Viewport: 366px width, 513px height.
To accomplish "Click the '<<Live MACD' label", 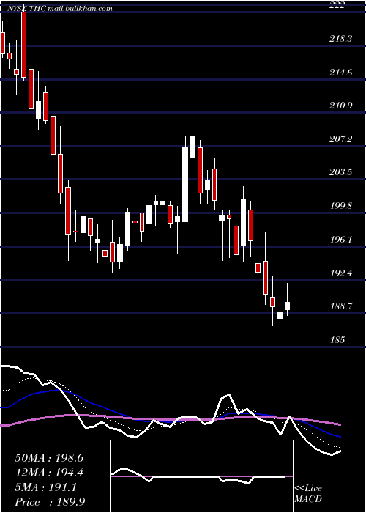I will tap(308, 494).
